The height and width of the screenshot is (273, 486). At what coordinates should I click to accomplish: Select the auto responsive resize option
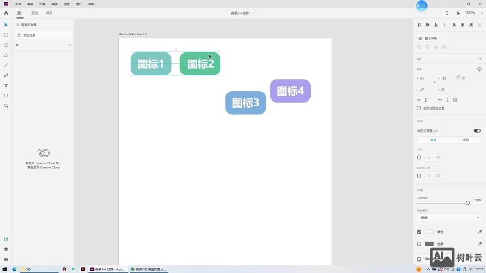433,140
